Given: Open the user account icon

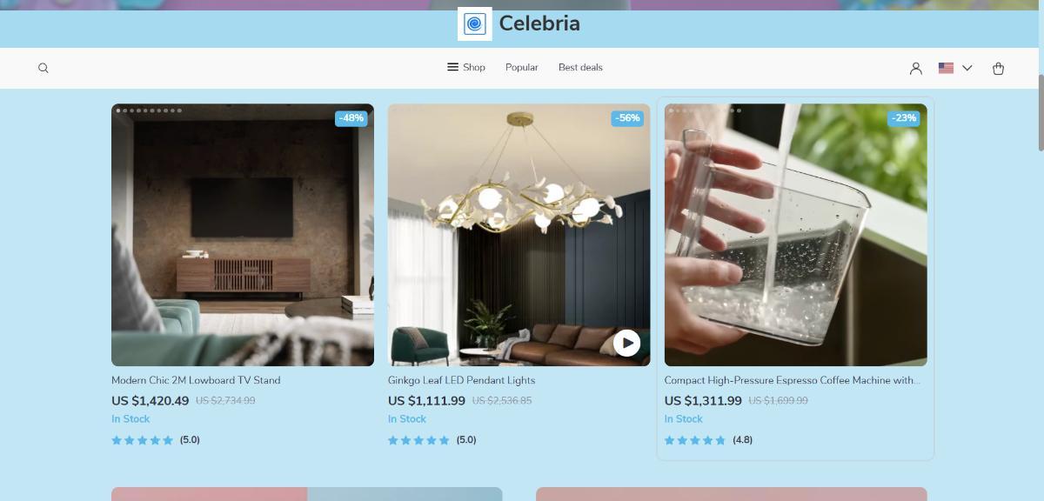Looking at the screenshot, I should tap(915, 68).
